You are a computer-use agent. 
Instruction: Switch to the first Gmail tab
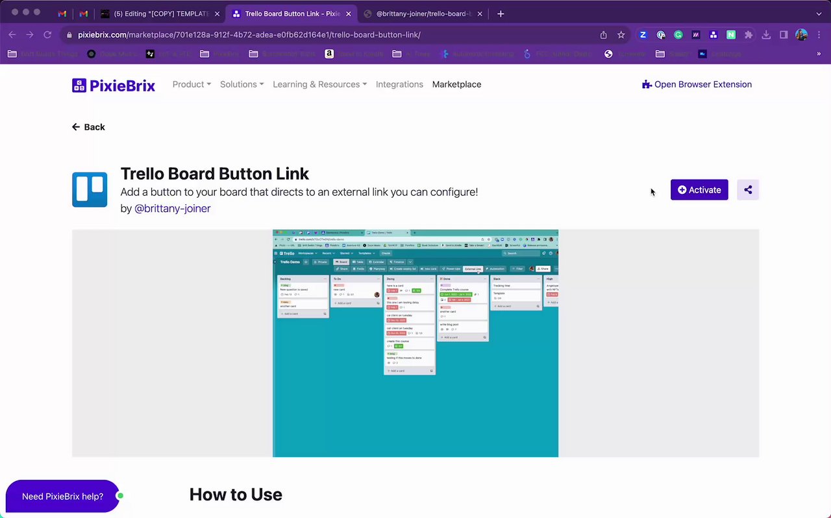tap(62, 14)
